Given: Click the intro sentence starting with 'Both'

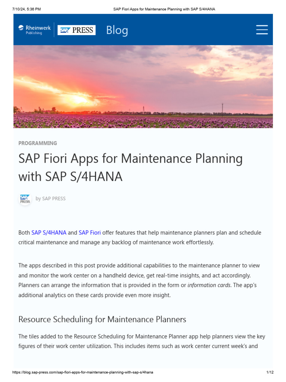Looking at the screenshot, I should (140, 238).
